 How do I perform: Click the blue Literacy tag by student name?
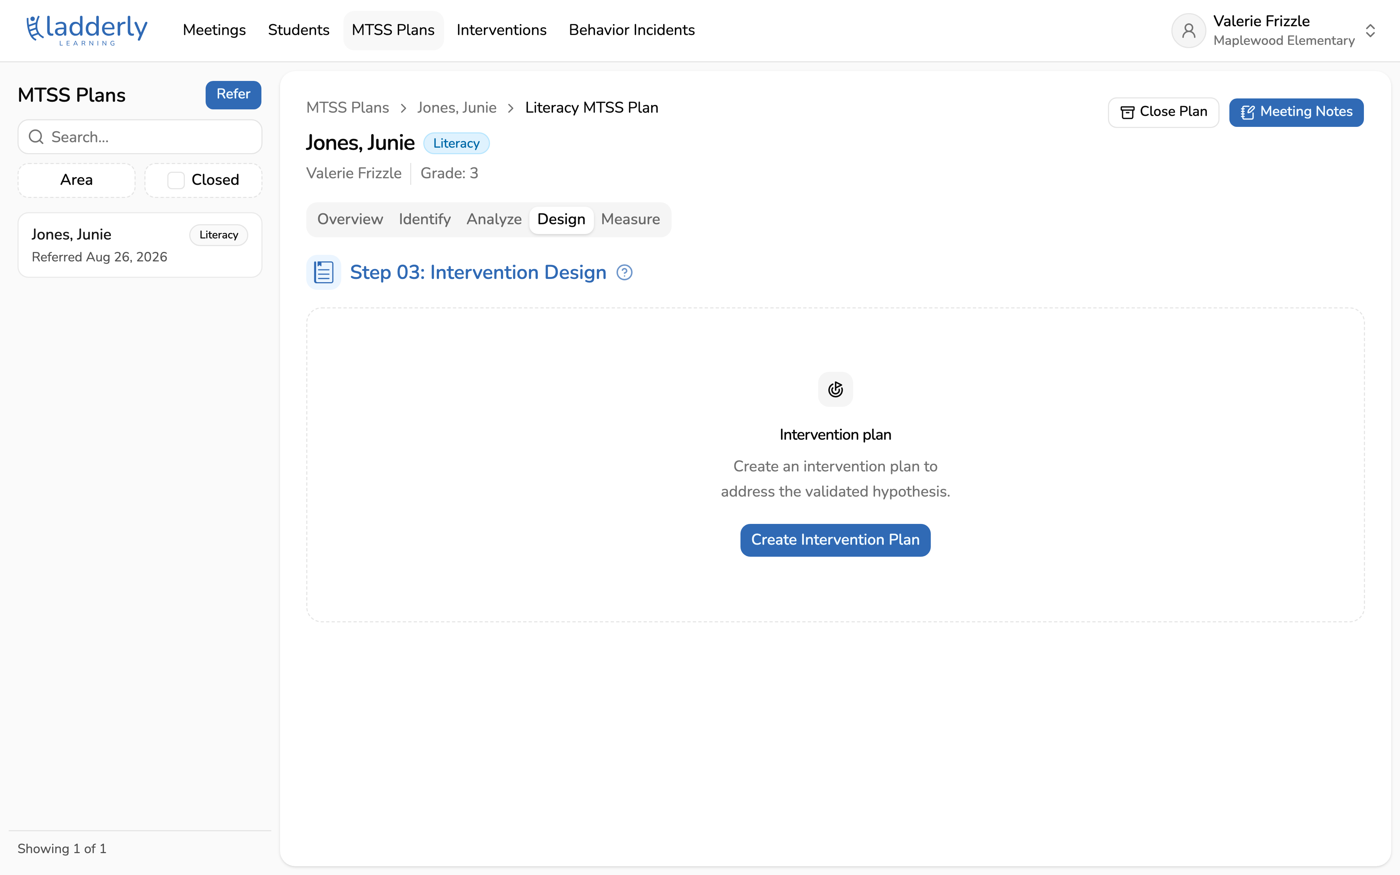[x=456, y=144]
